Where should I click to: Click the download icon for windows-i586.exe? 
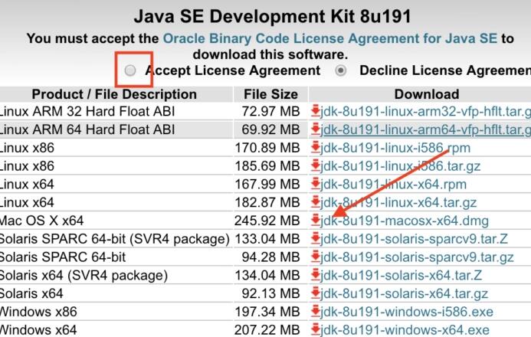click(315, 312)
